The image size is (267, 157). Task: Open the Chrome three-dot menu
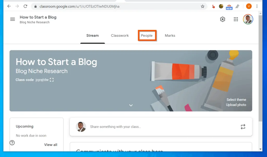point(257,6)
